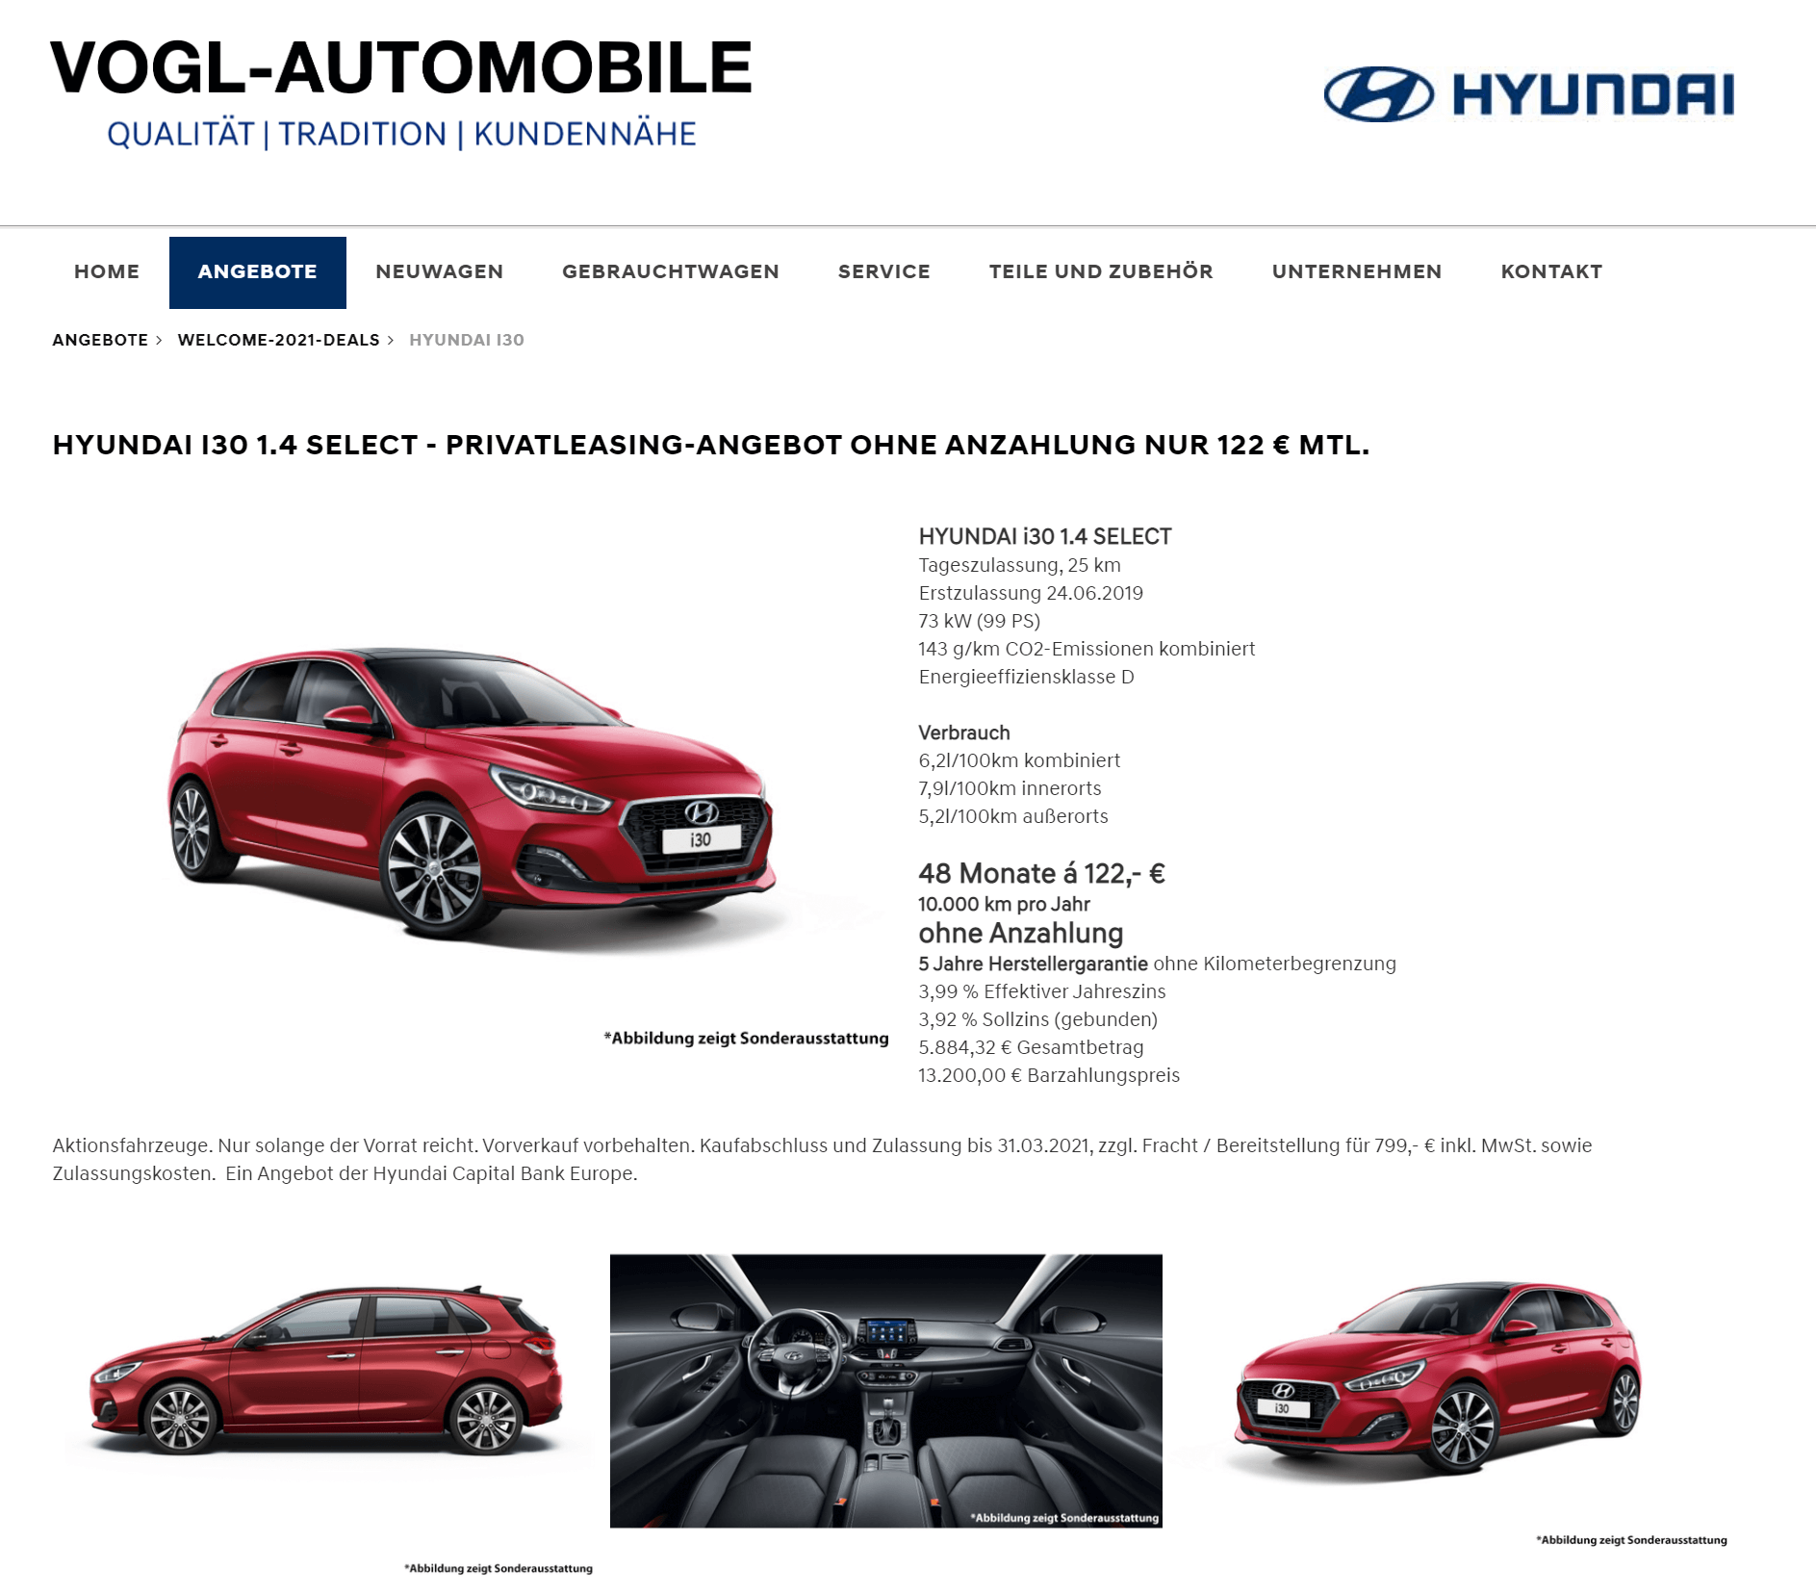1816x1594 pixels.
Task: Click '3,92 % Sollzins (gebunden)' line
Action: click(1037, 1019)
